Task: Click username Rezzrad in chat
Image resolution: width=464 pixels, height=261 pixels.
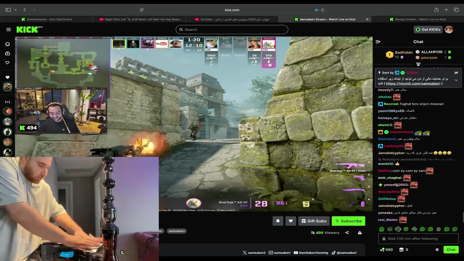Action: [390, 104]
